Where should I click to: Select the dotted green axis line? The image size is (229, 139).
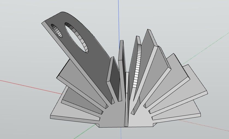tap(204, 48)
